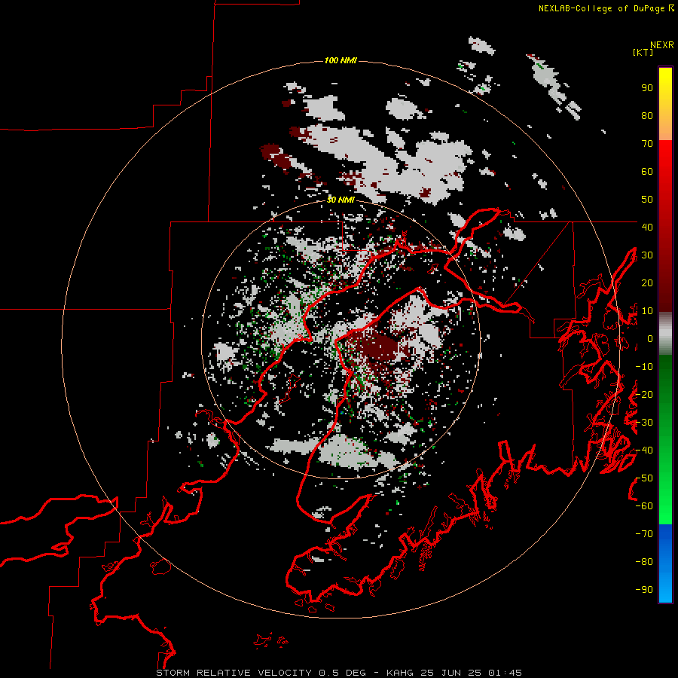Click the -10 knot scale label
678x678 pixels.
(644, 367)
